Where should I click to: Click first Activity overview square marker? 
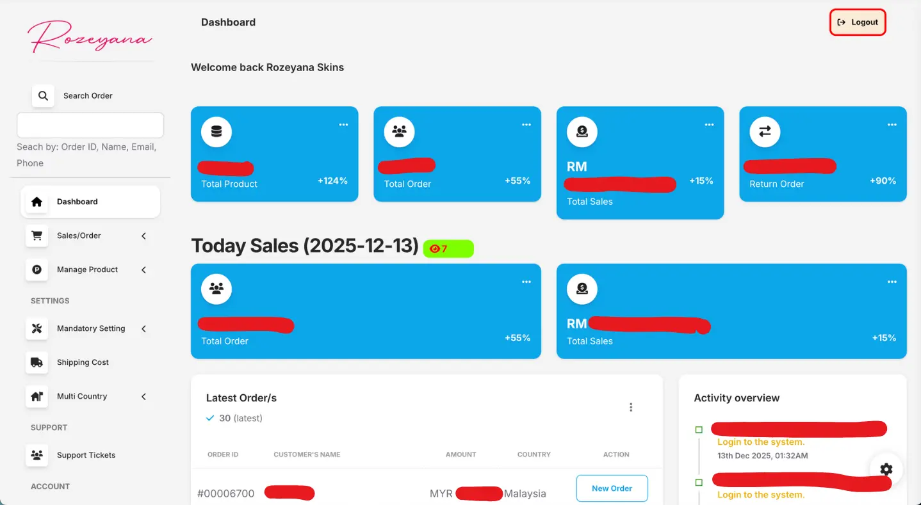point(699,429)
